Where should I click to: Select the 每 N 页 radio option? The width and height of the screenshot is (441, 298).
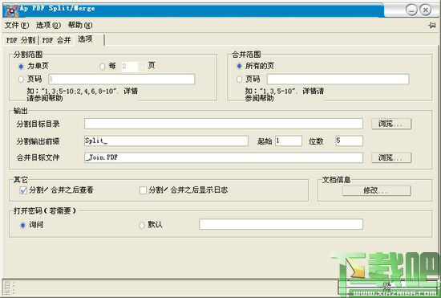click(x=103, y=67)
